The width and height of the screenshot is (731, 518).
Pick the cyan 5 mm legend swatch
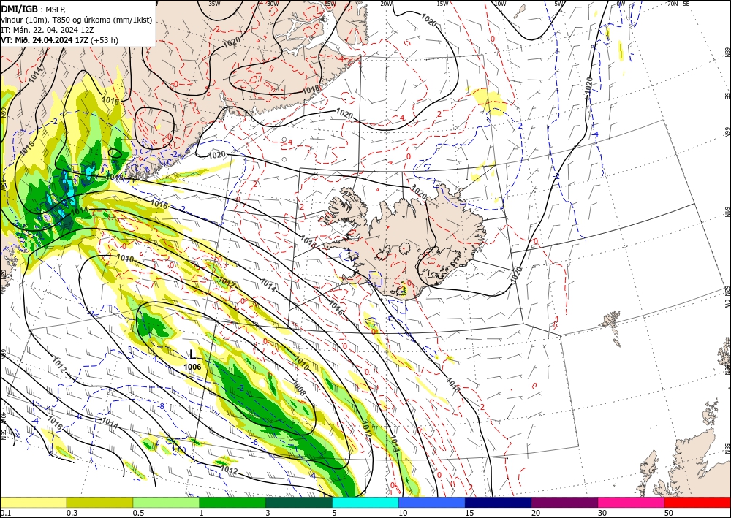point(365,502)
